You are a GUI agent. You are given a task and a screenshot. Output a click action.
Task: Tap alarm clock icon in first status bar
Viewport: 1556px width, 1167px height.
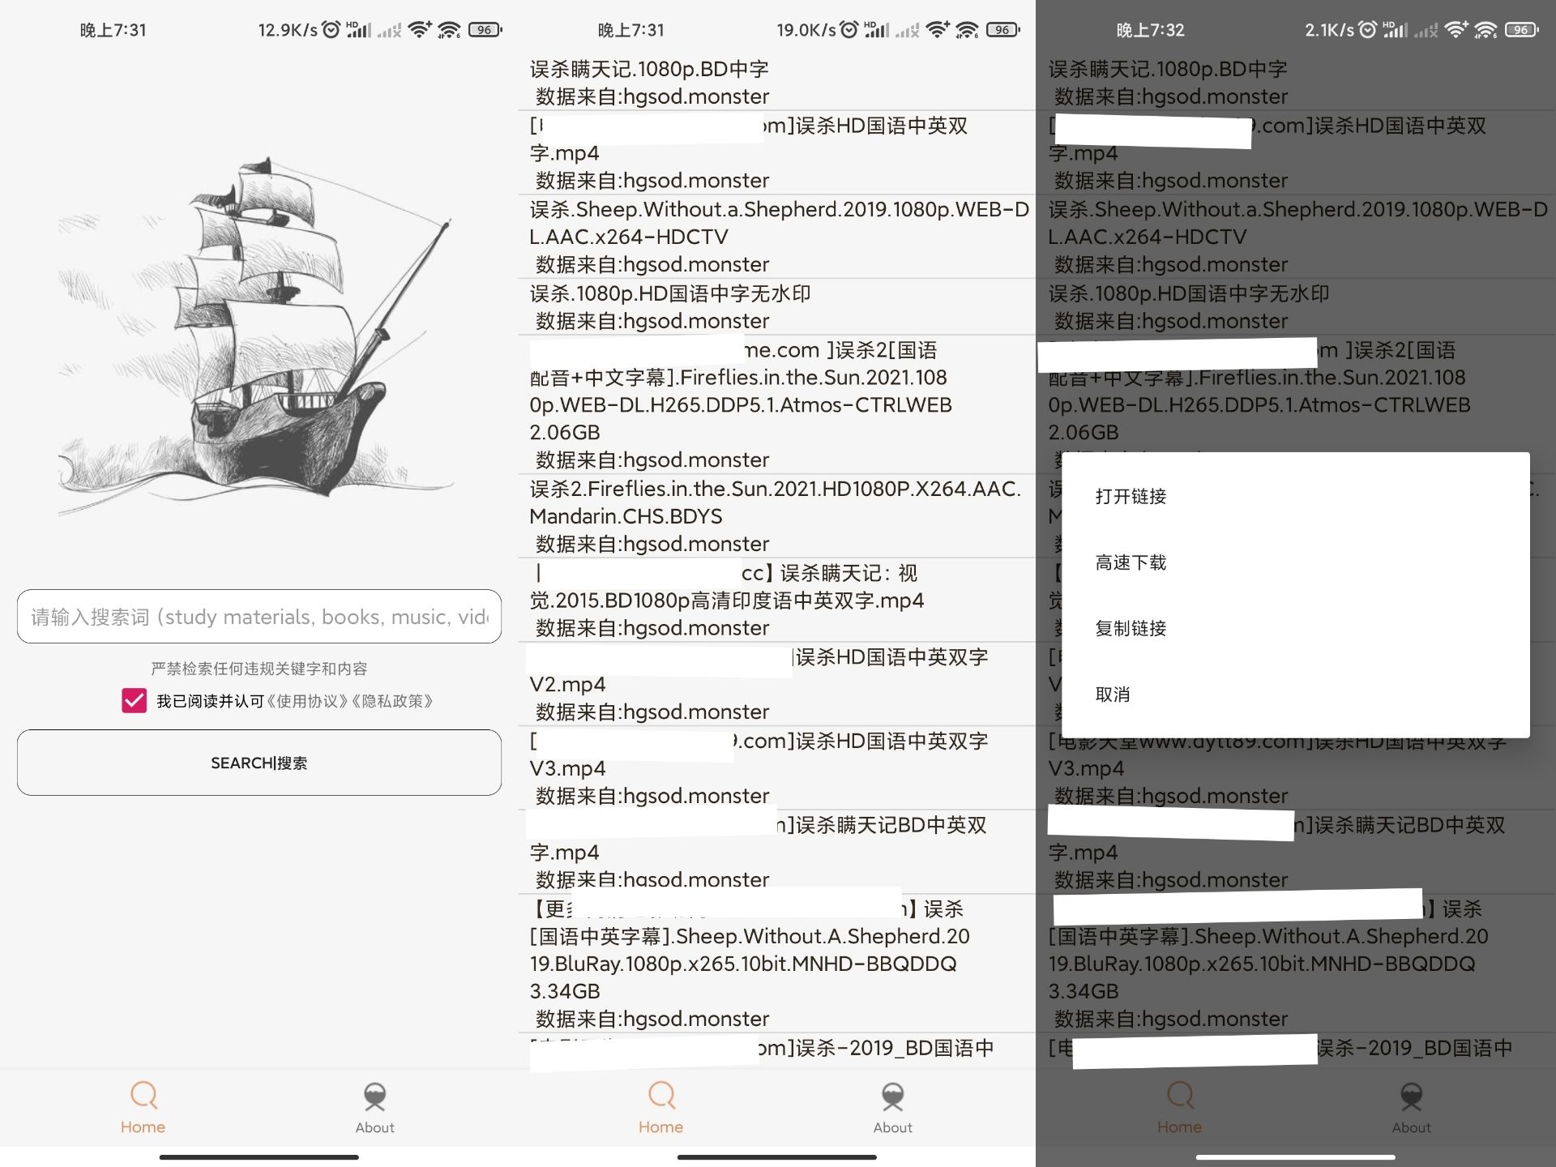click(x=331, y=30)
